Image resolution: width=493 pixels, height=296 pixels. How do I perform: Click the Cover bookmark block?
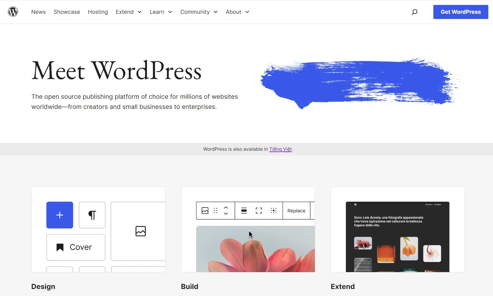pos(76,247)
